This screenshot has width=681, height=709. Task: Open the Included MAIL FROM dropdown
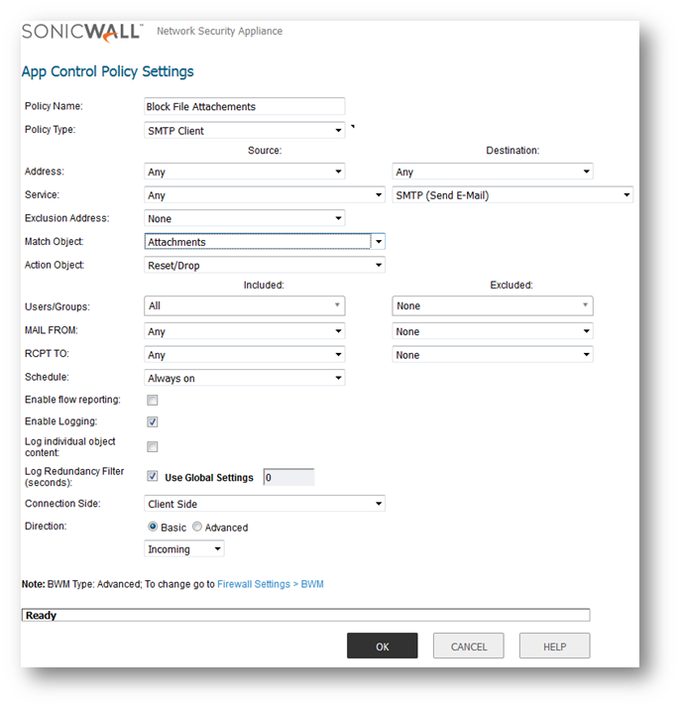coord(245,331)
